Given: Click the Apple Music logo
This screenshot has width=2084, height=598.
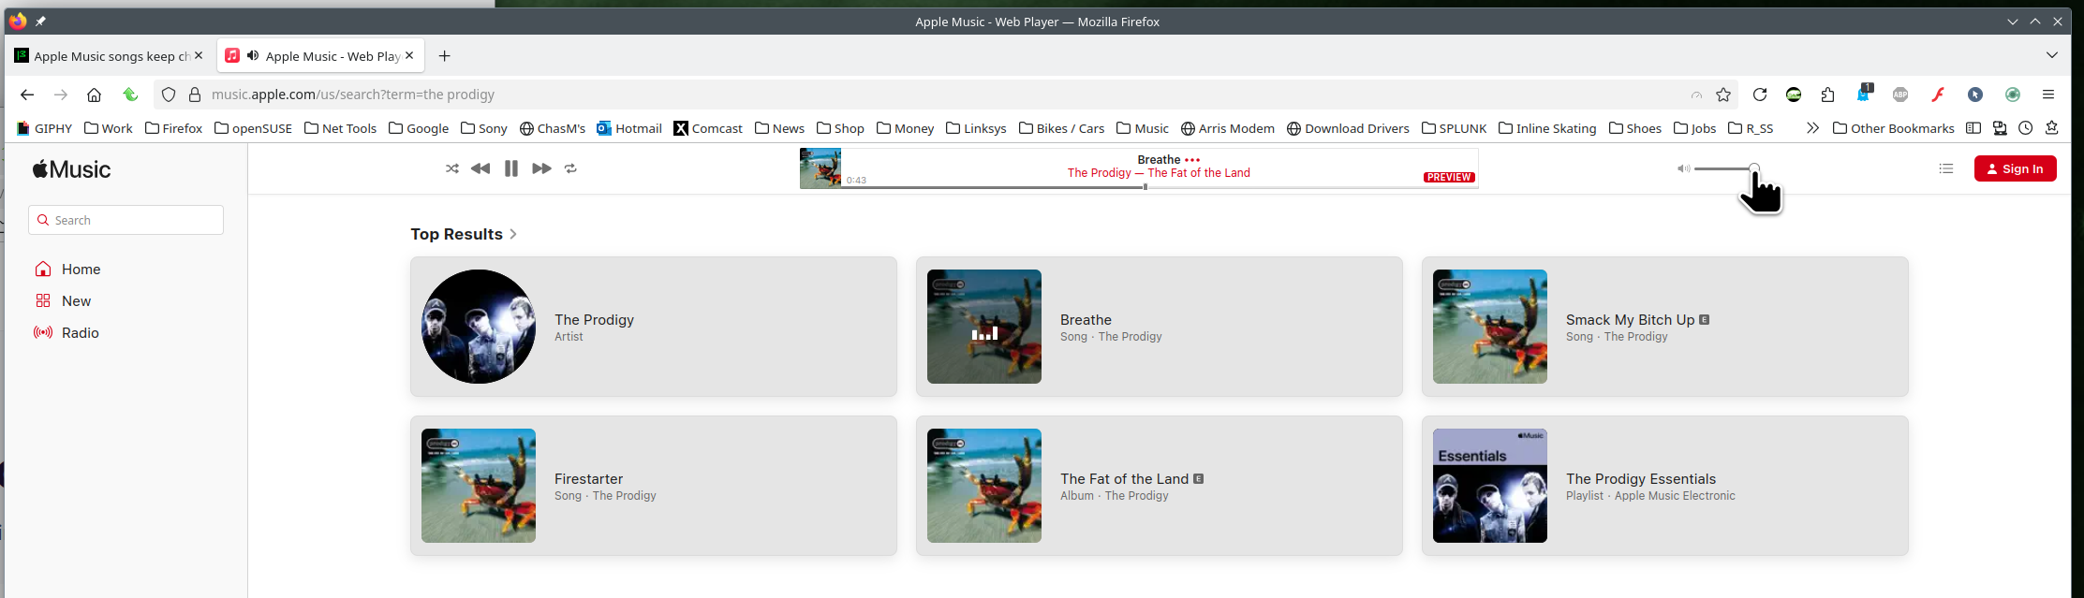Looking at the screenshot, I should (x=72, y=169).
